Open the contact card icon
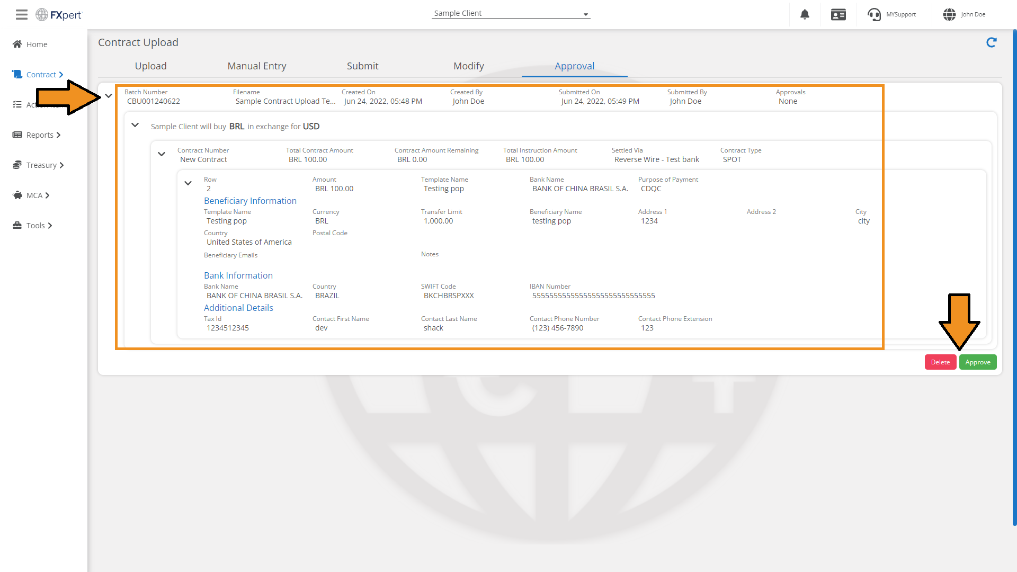Screen dimensions: 1017x572 click(838, 14)
